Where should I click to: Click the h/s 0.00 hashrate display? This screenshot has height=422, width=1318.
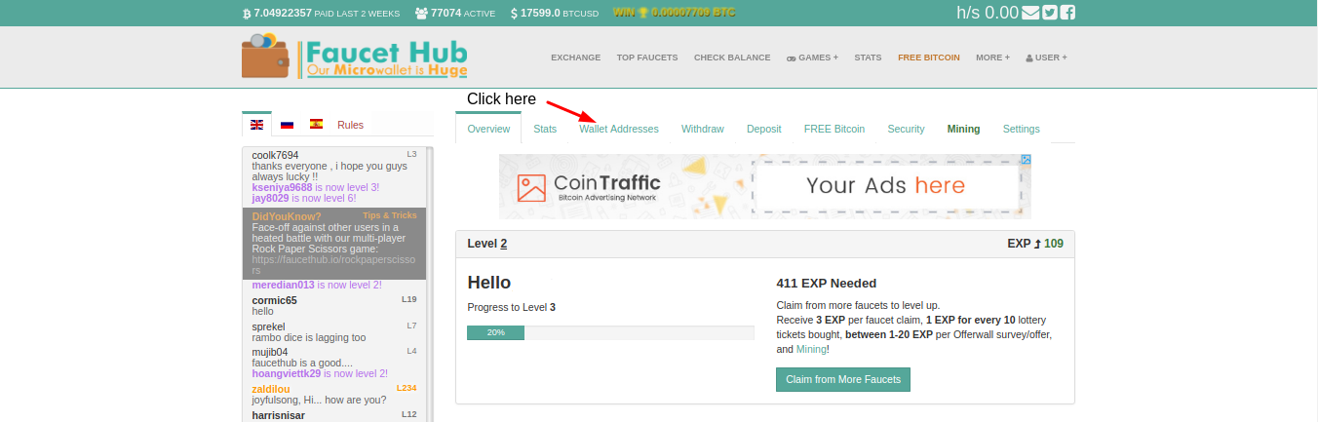click(x=988, y=13)
